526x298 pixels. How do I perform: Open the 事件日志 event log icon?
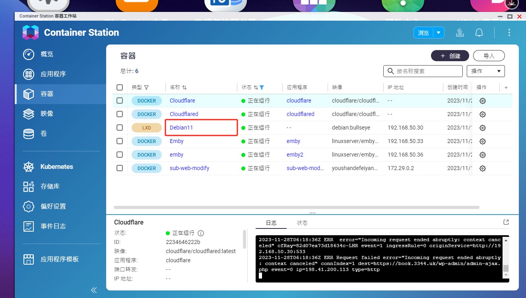pyautogui.click(x=29, y=226)
